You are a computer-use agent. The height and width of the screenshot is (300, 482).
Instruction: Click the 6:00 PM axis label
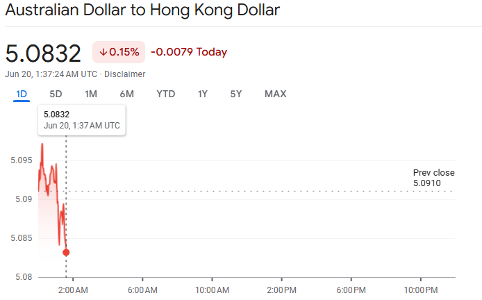[x=351, y=290]
